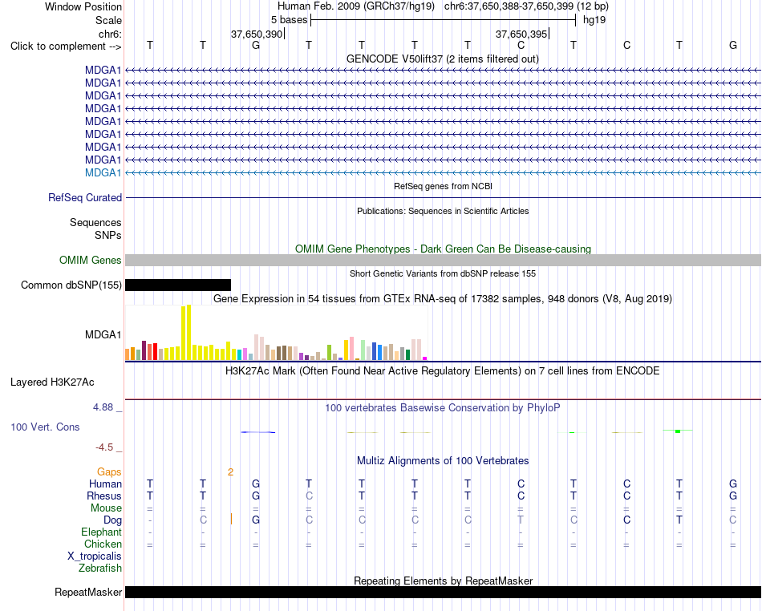Click the chr6: ruler label

[110, 34]
